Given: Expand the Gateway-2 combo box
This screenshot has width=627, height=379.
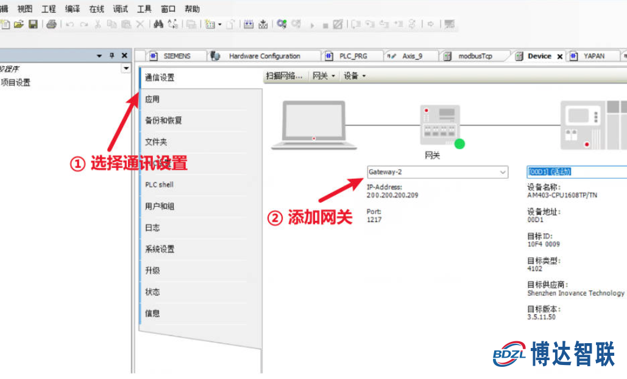Looking at the screenshot, I should coord(502,172).
